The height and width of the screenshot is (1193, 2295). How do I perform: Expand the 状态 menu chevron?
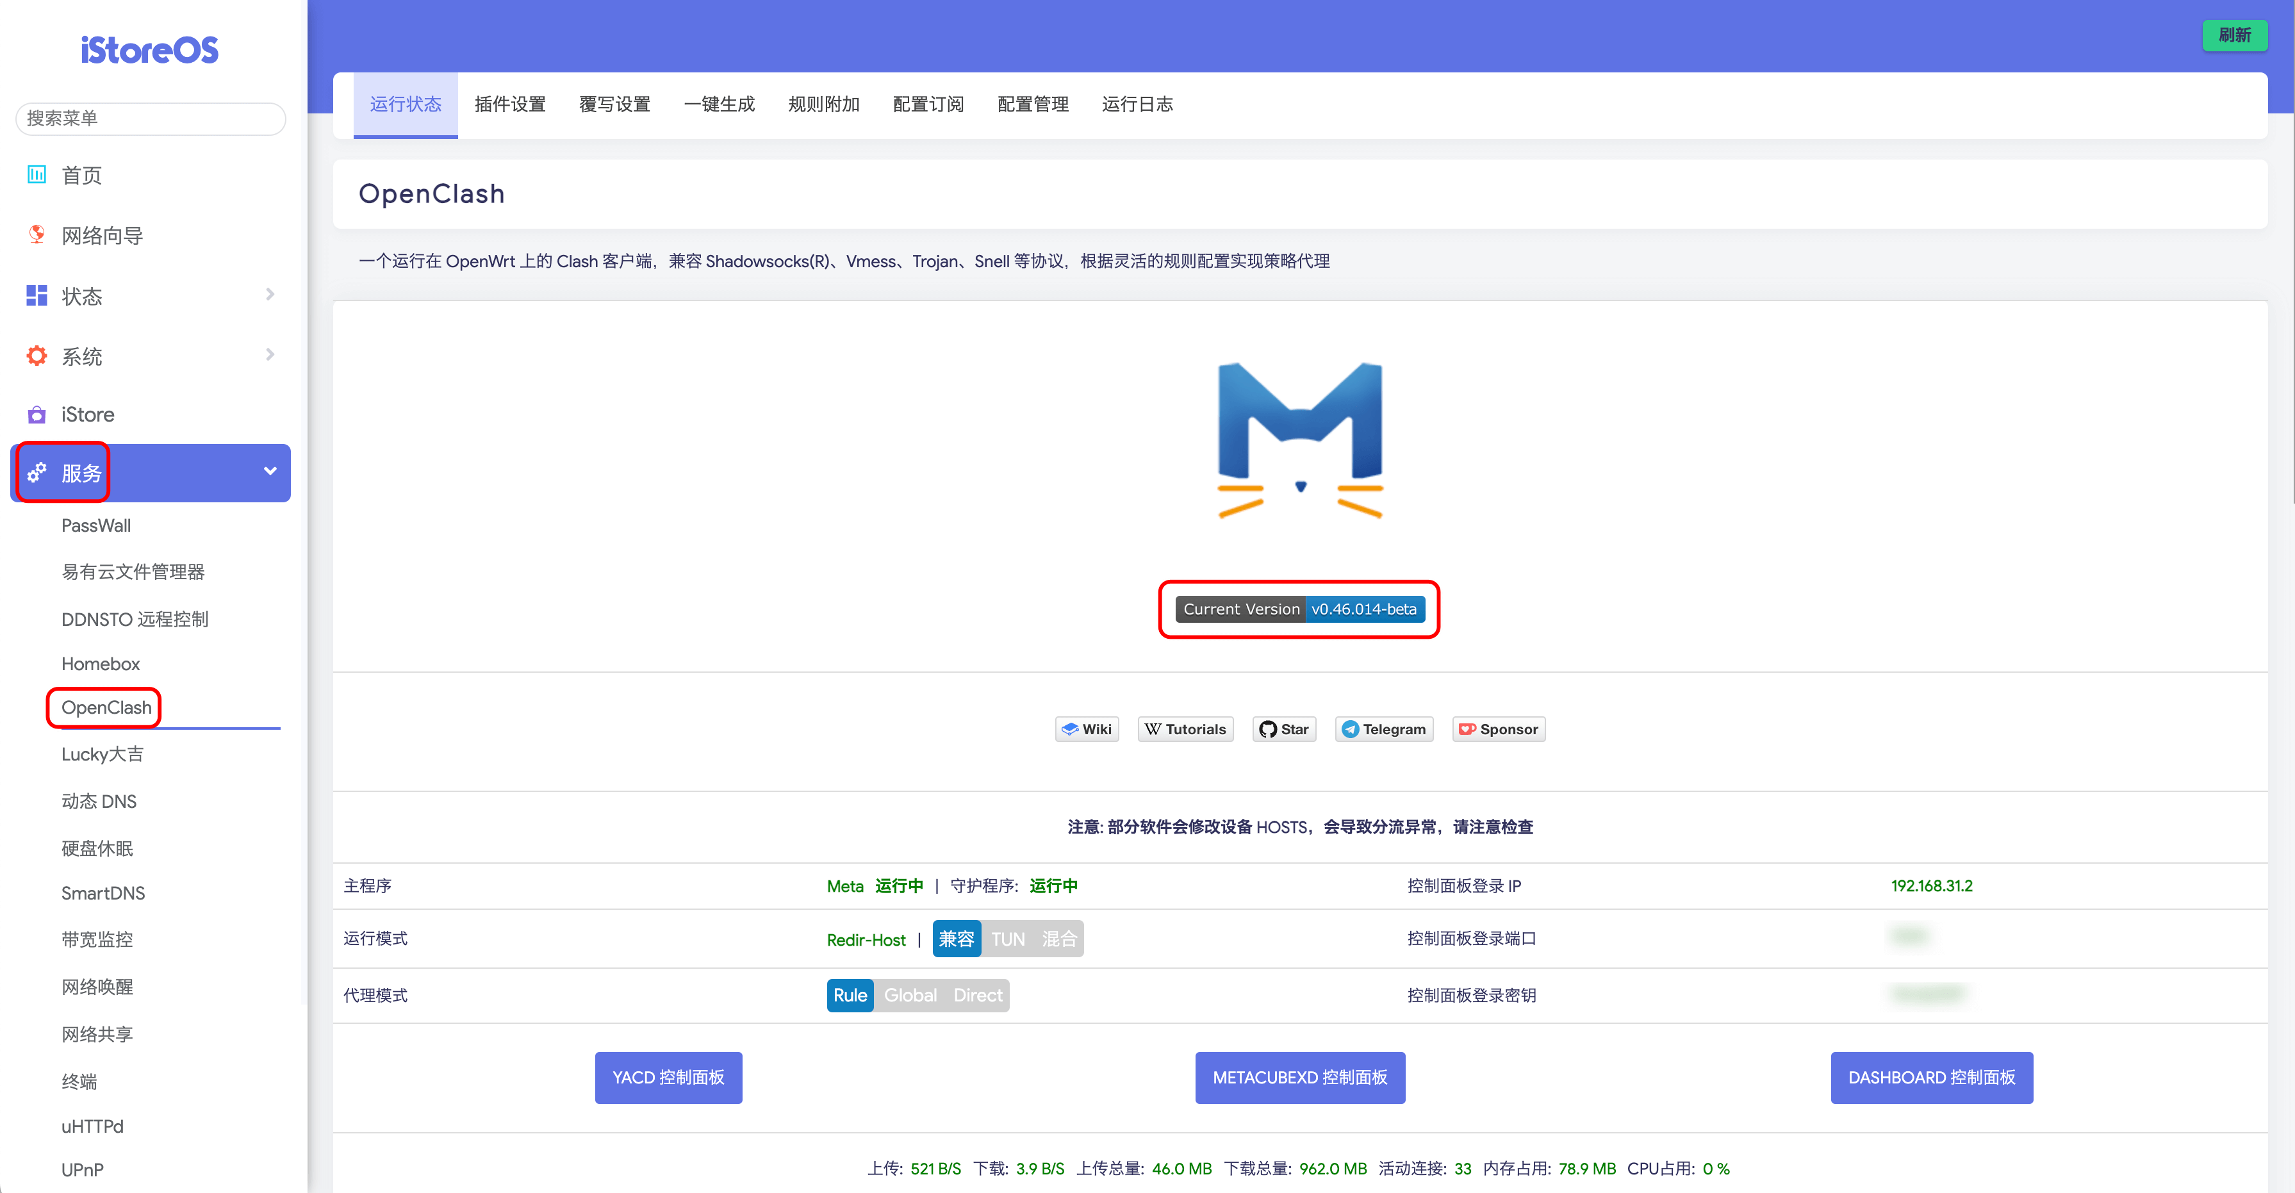[270, 294]
